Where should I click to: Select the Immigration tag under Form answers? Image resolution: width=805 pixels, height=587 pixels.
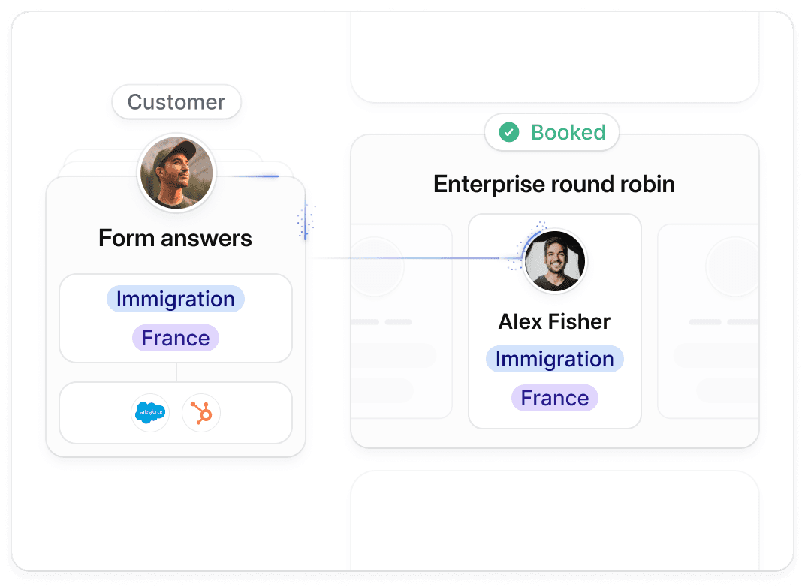click(x=176, y=300)
